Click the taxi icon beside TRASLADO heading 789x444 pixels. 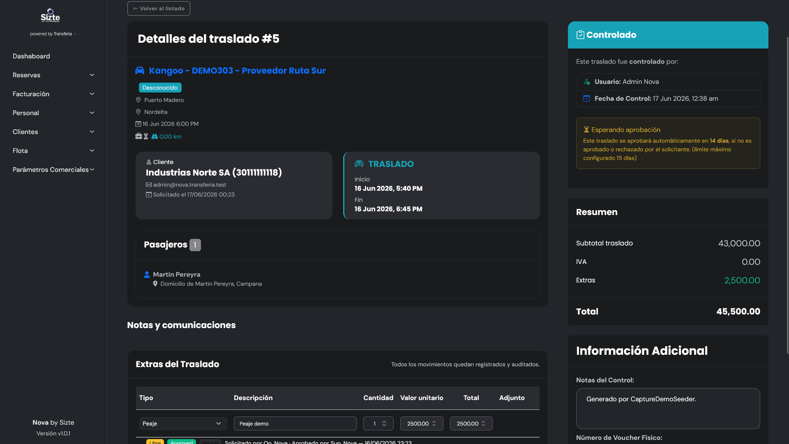tap(359, 164)
